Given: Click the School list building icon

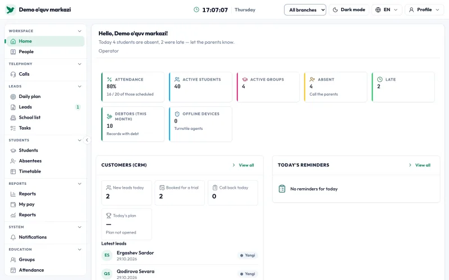Looking at the screenshot, I should point(13,118).
